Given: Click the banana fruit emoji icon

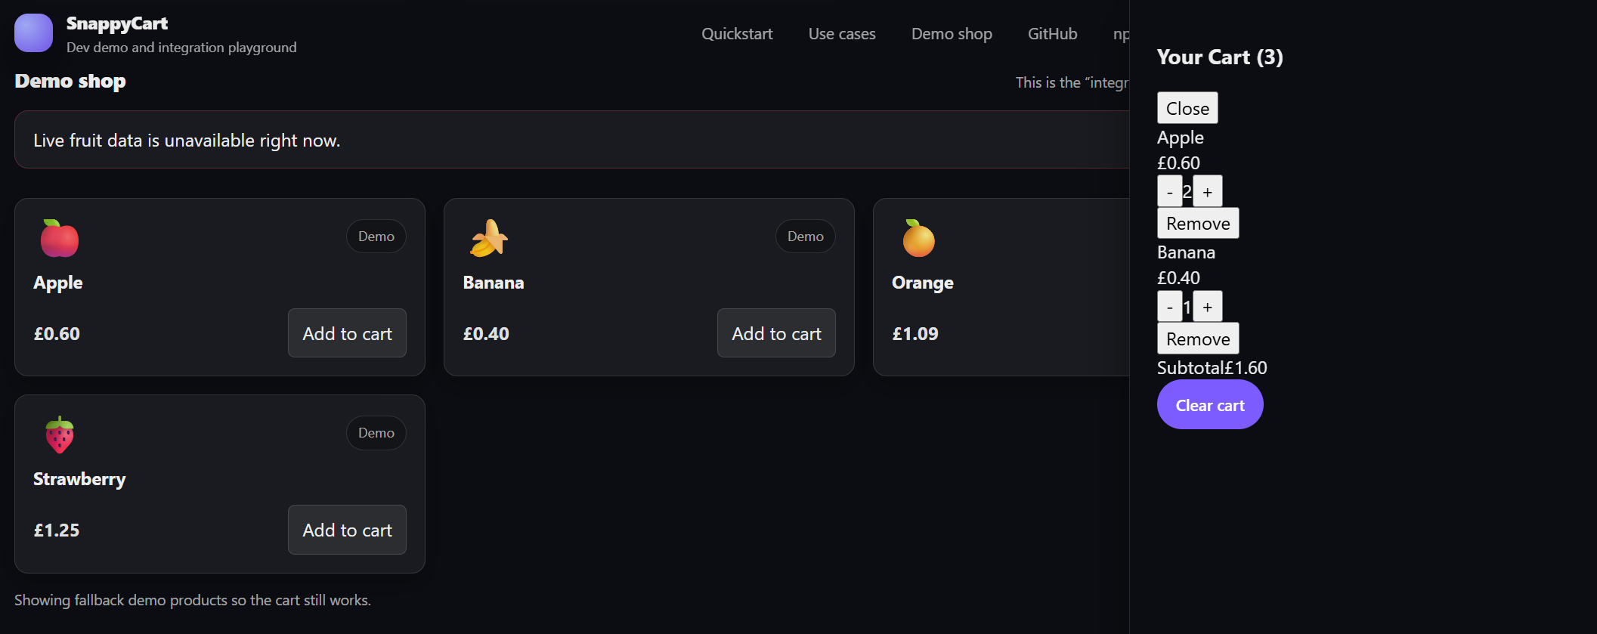Looking at the screenshot, I should pos(489,238).
